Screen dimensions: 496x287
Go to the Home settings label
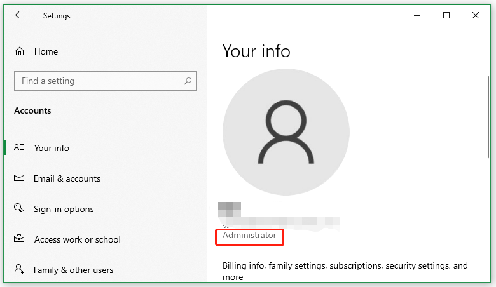pos(46,51)
